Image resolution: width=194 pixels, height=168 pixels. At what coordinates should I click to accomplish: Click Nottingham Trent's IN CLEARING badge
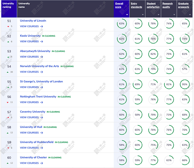[x=64, y=97]
